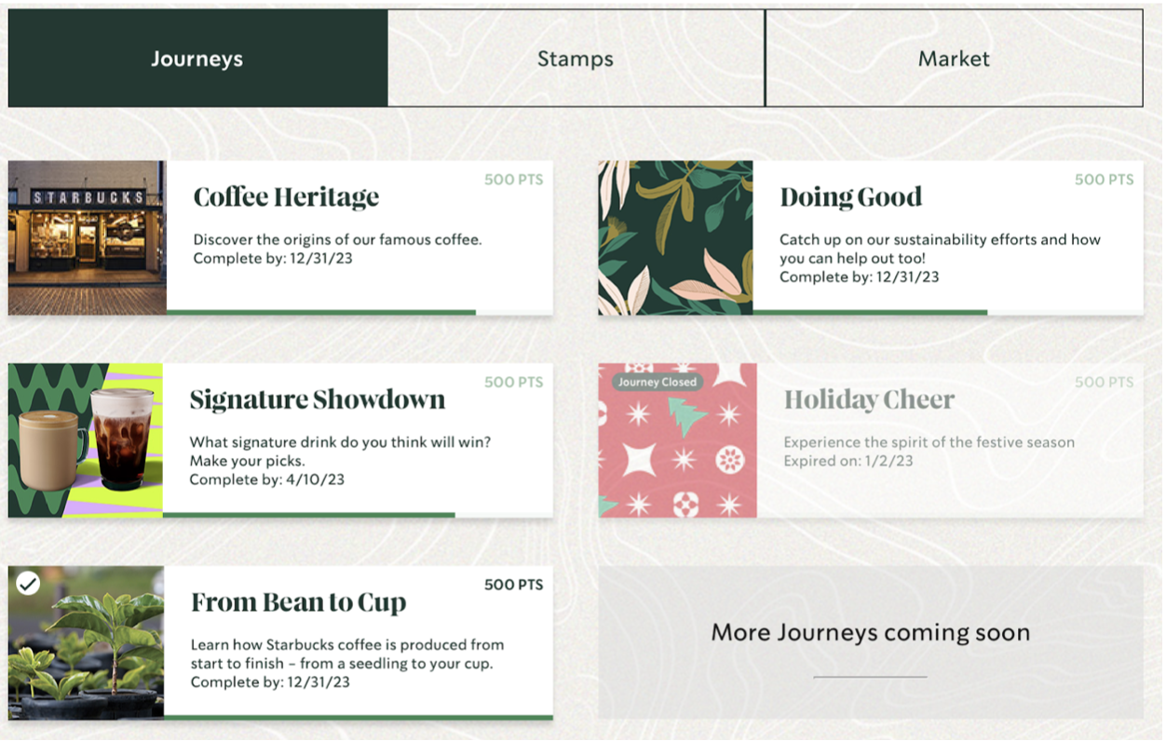Click the Doing Good journey heading
Image resolution: width=1166 pixels, height=741 pixels.
(x=850, y=197)
